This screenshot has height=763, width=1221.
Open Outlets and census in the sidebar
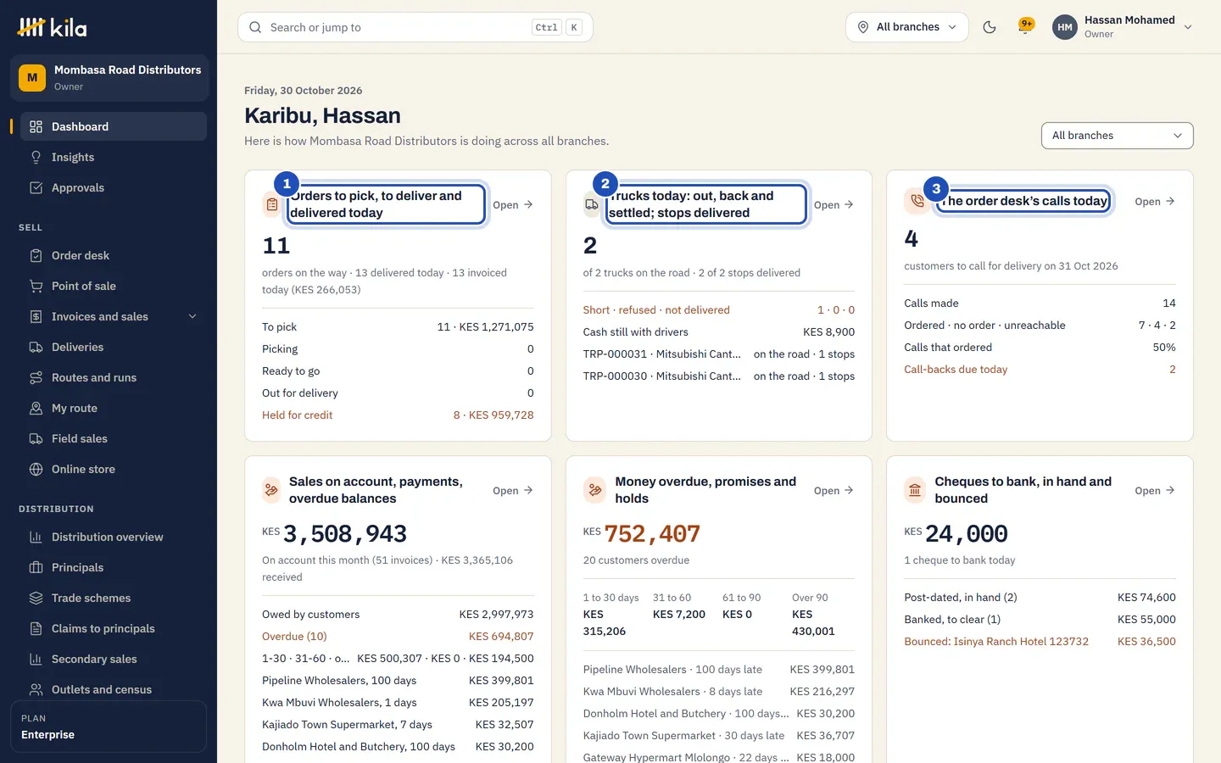[114, 689]
